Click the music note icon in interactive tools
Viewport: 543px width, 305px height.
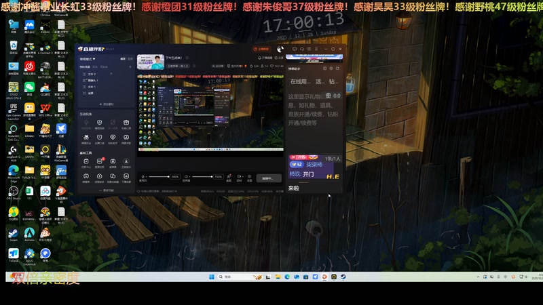click(x=126, y=138)
